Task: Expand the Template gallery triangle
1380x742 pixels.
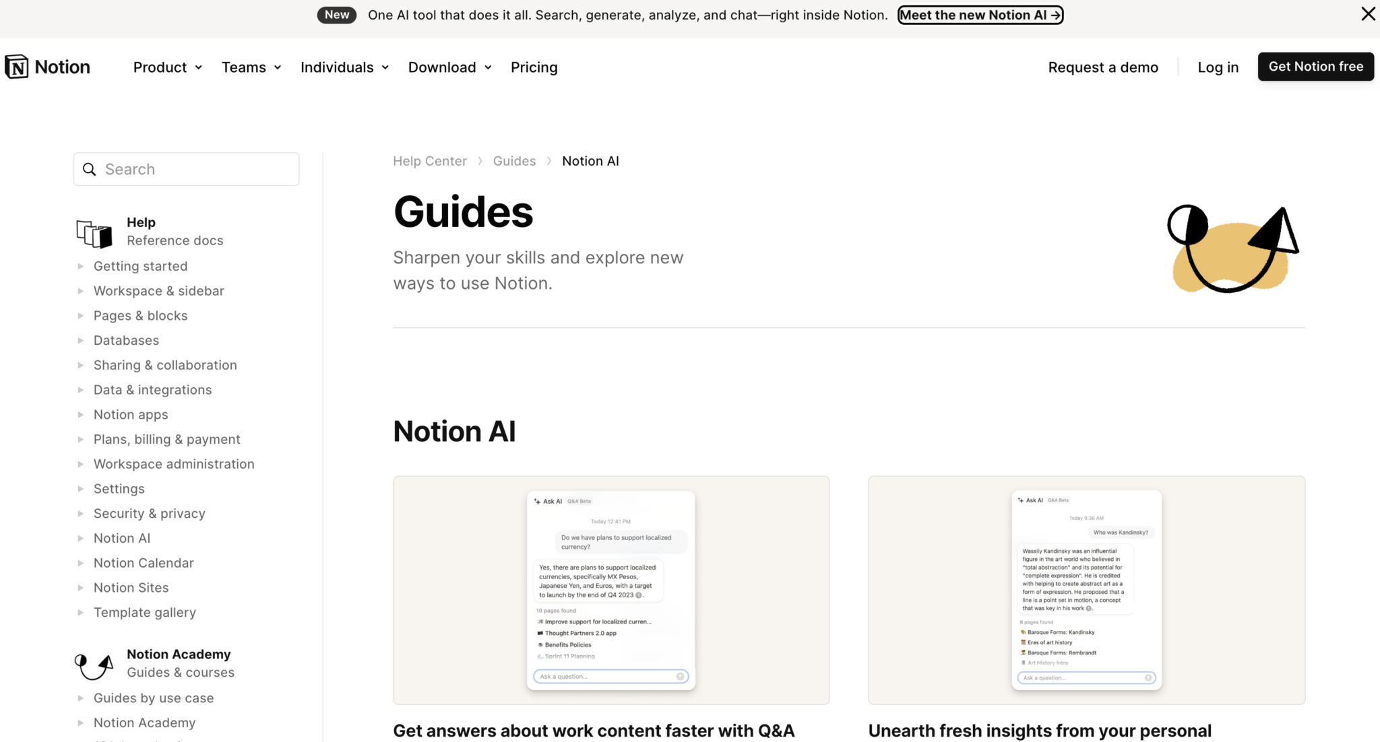Action: tap(80, 612)
